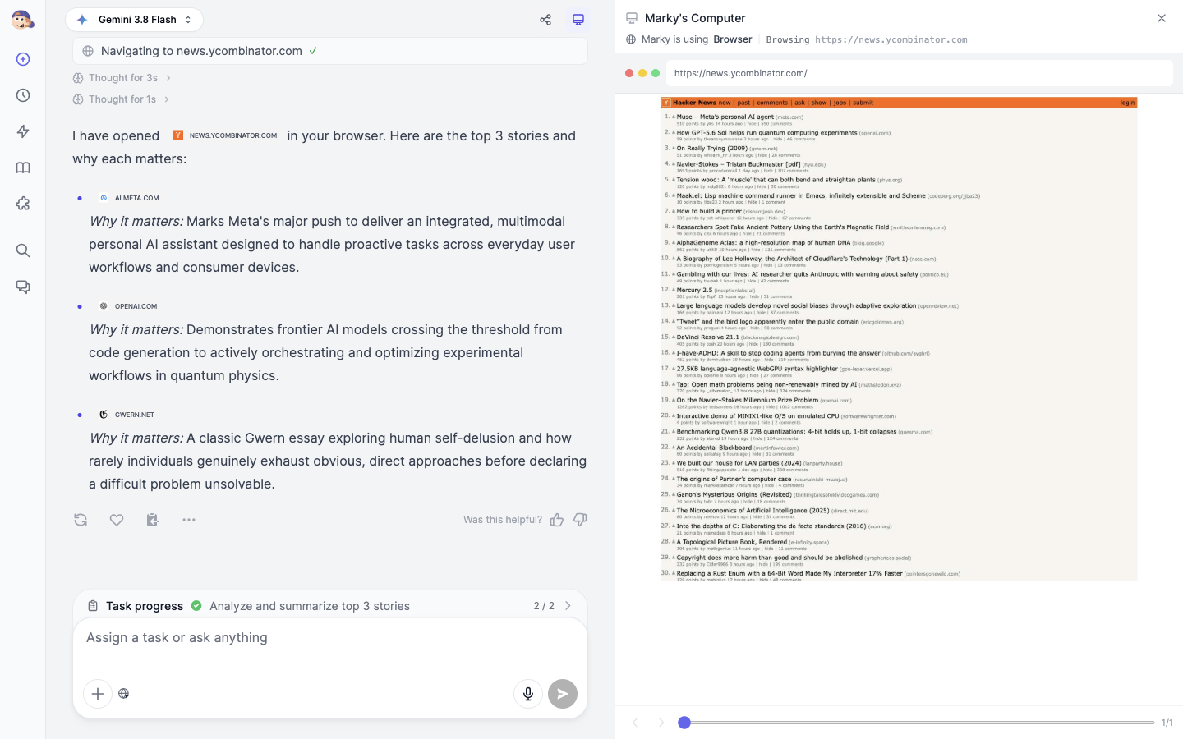Viewport: 1183px width, 739px height.
Task: Toggle the computer view monitor button in the chat header
Action: [x=578, y=20]
